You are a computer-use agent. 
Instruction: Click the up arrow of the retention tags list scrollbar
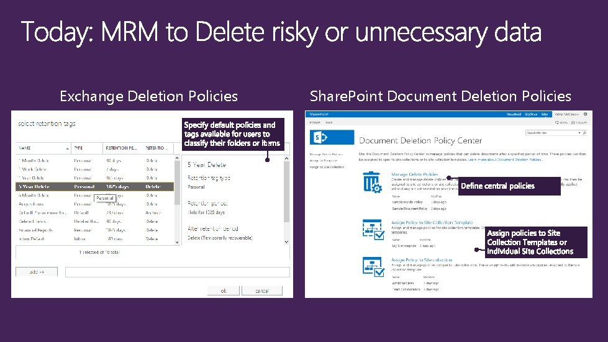pos(177,158)
